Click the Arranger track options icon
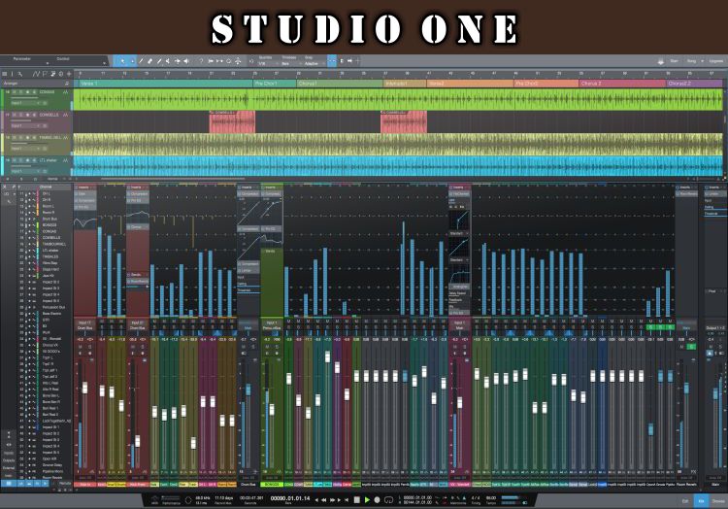Viewport: 728px width, 509px height. click(x=67, y=84)
